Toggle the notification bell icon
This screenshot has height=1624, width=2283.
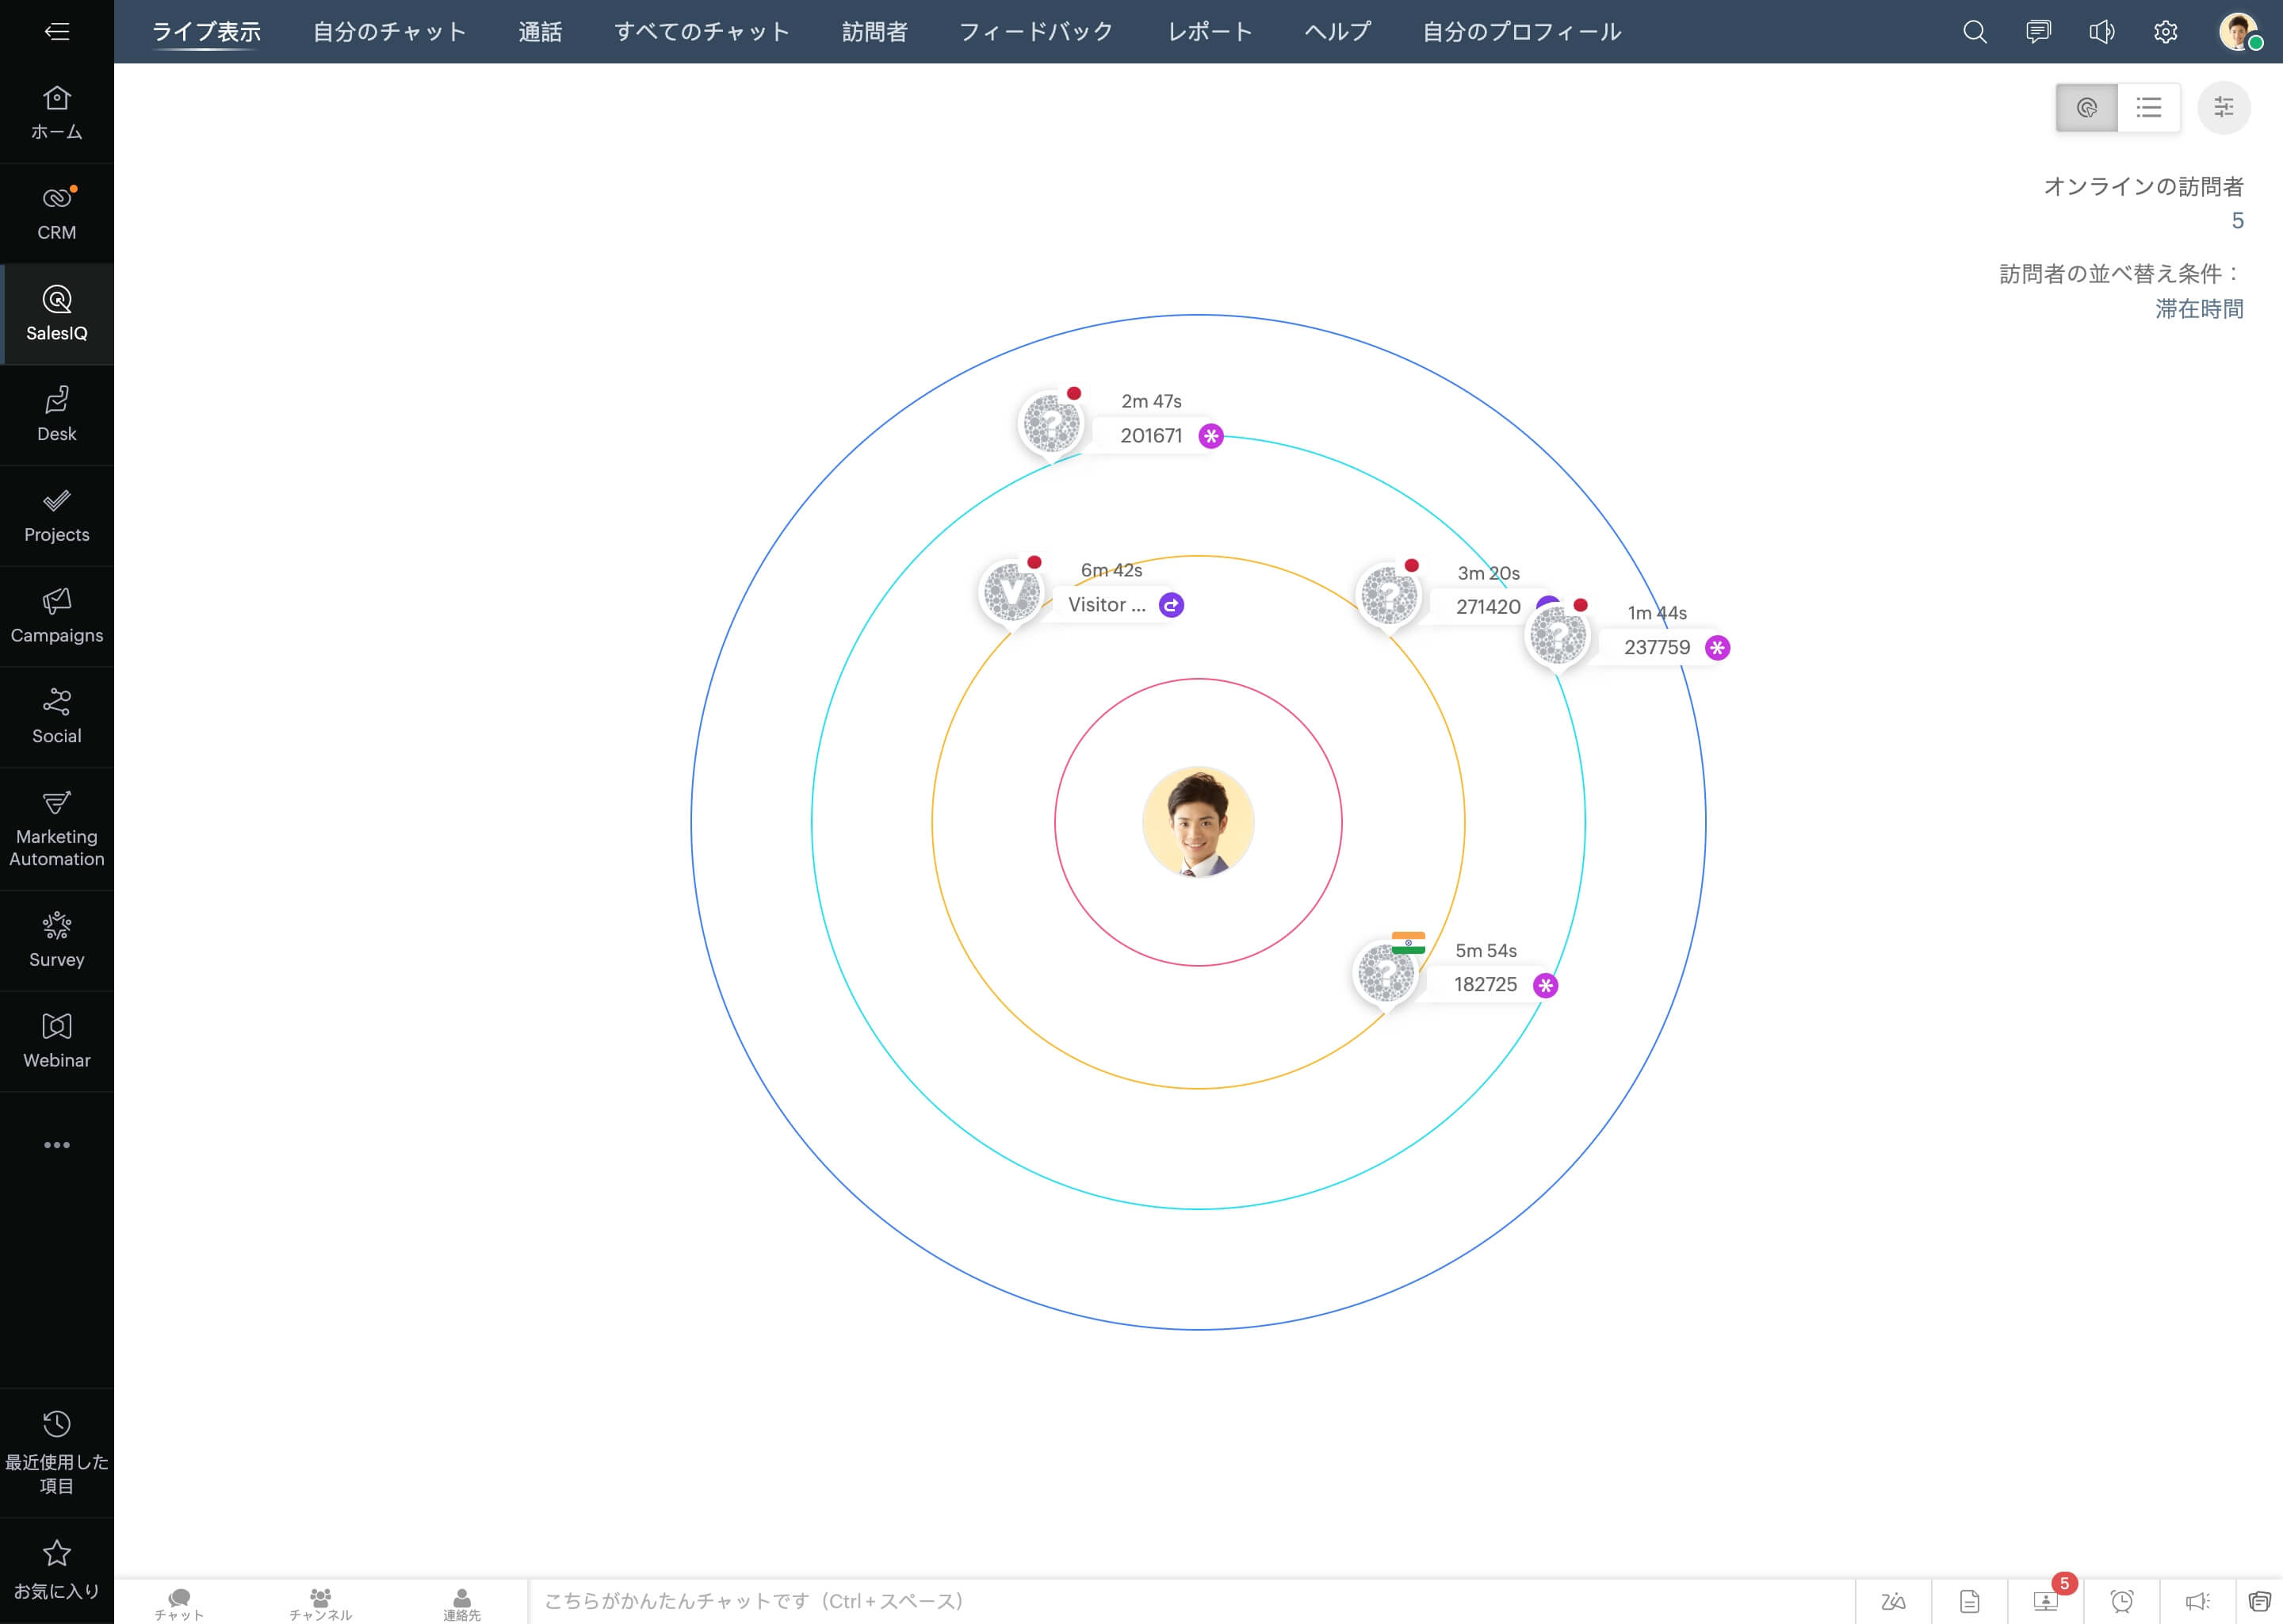pos(2102,32)
